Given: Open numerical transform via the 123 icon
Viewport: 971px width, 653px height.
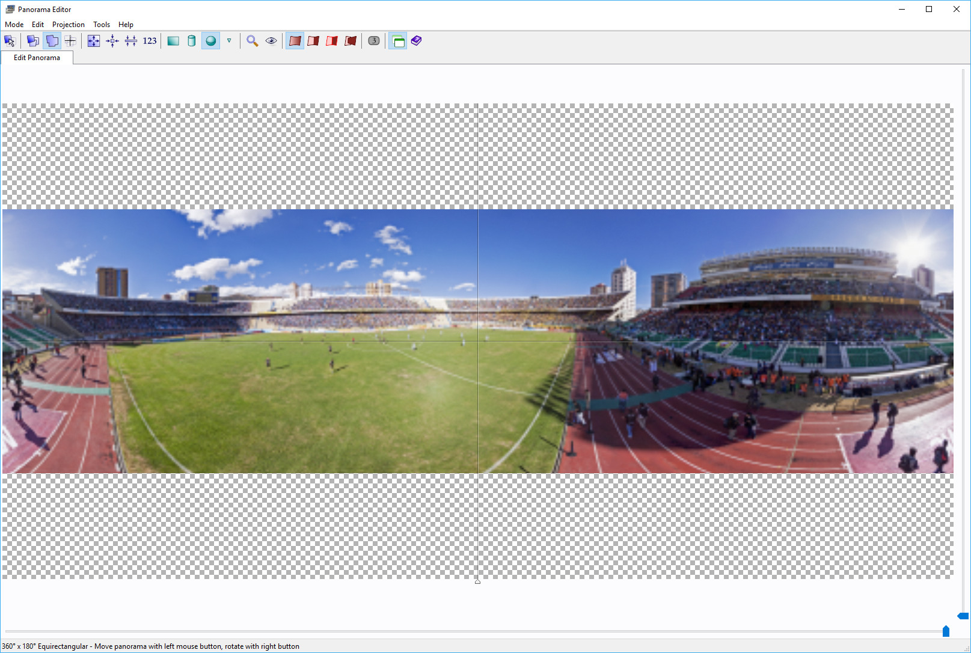Looking at the screenshot, I should click(150, 41).
